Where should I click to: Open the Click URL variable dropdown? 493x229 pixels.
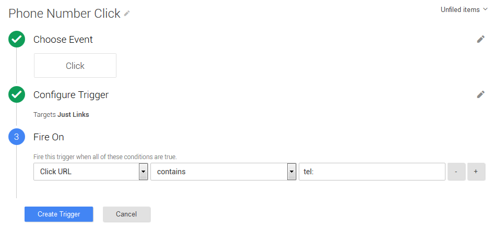pos(90,172)
